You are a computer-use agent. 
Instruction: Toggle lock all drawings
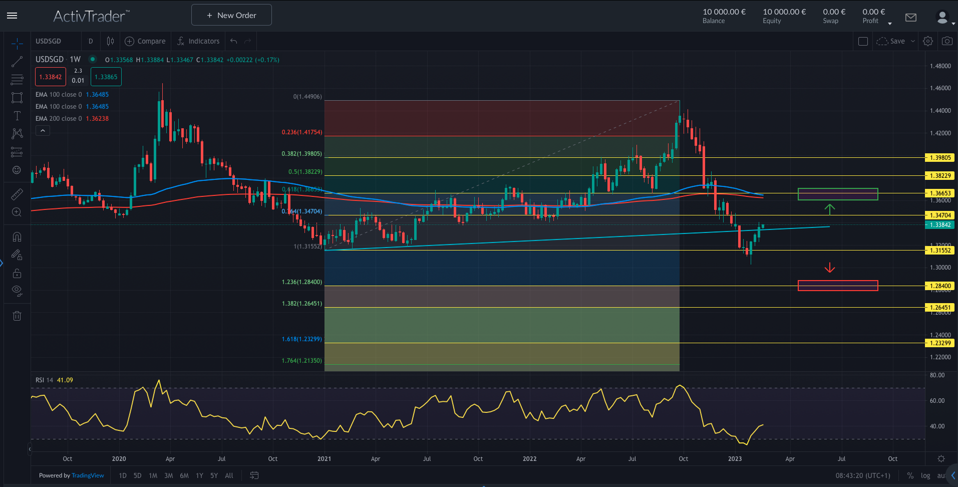17,273
